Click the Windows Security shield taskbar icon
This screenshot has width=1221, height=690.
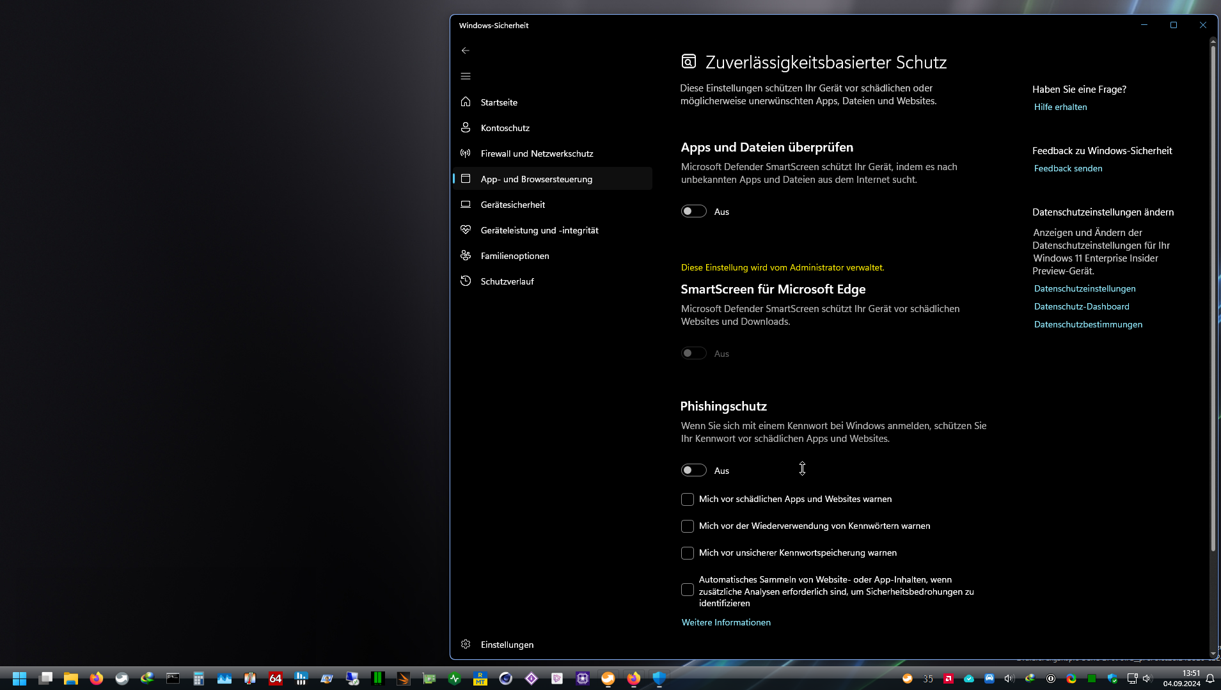click(659, 678)
